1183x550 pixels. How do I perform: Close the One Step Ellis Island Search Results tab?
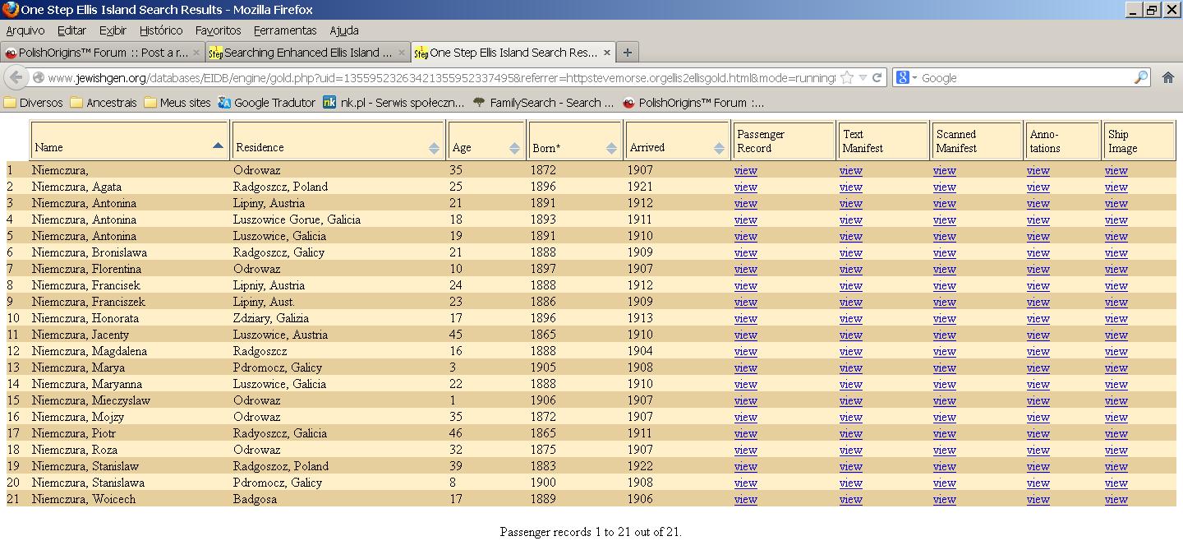click(x=607, y=53)
